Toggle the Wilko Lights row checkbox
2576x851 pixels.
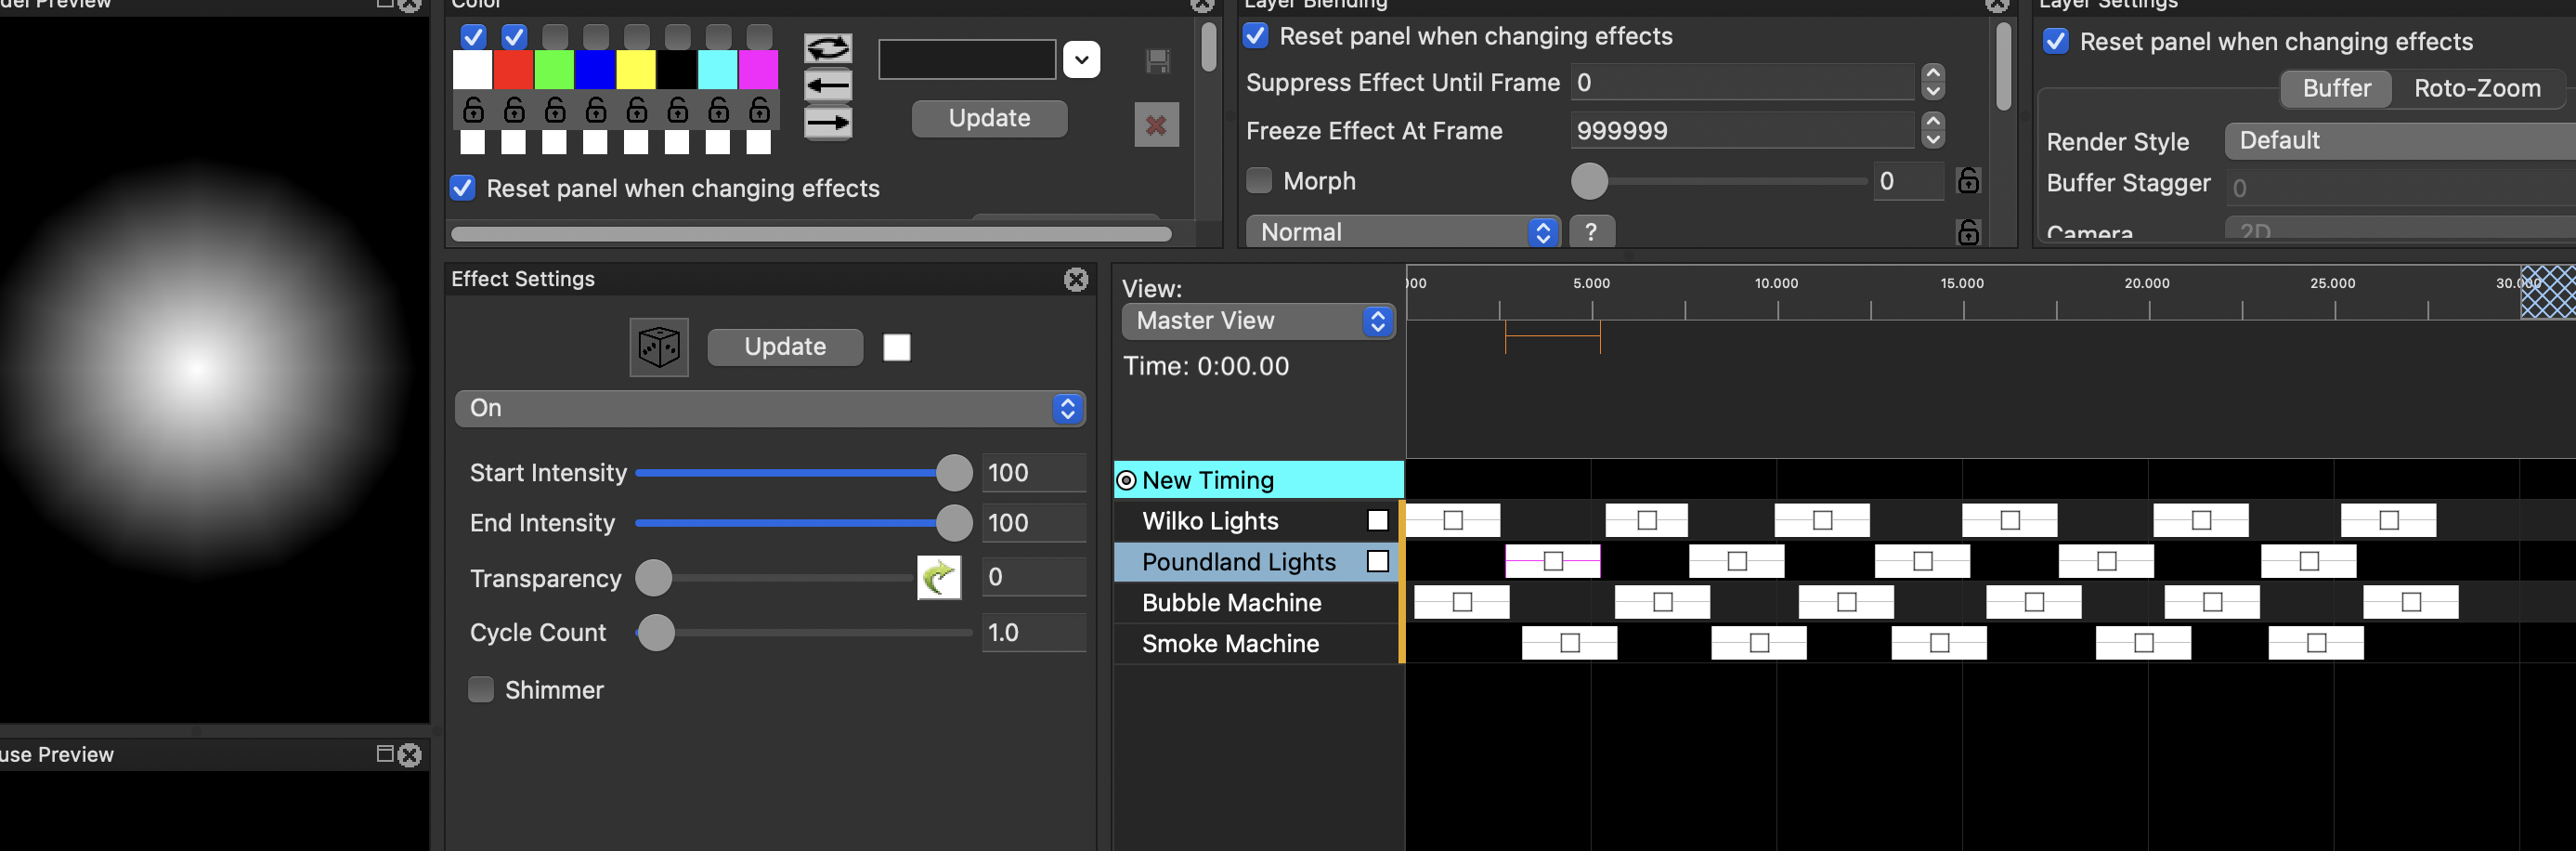[1378, 520]
